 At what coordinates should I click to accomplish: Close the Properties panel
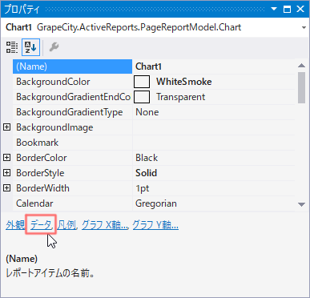[x=300, y=9]
